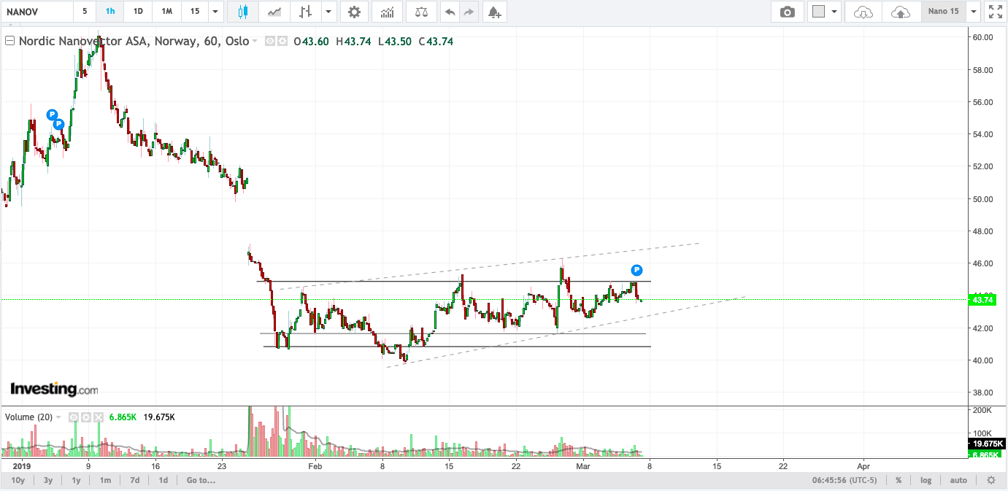Toggle logarithmic scale mode
Screen dimensions: 1008x491
(926, 480)
